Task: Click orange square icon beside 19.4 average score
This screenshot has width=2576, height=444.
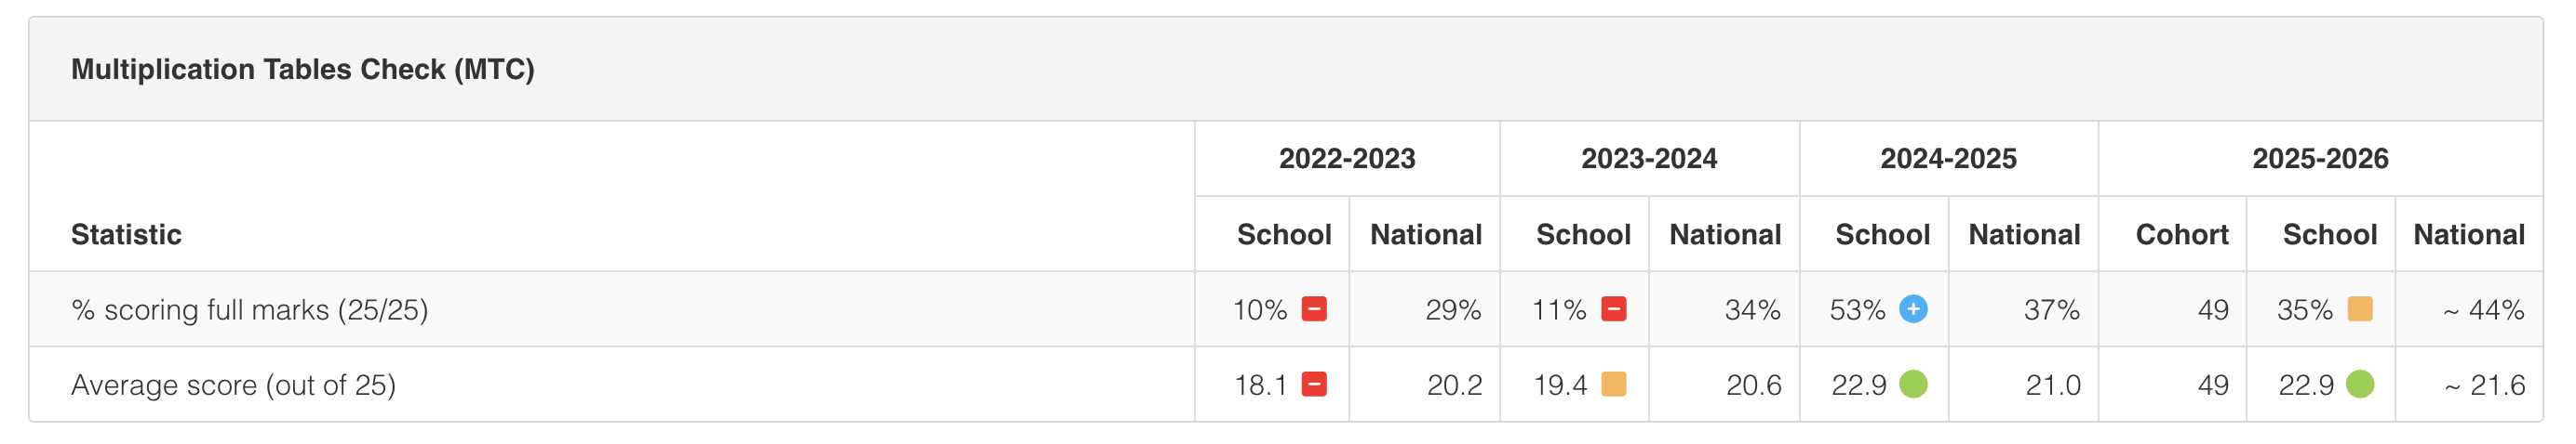Action: [1613, 385]
